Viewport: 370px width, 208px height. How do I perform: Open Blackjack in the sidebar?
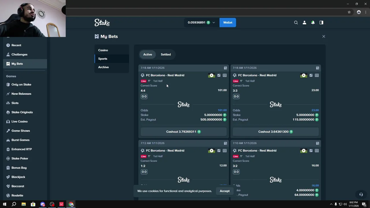[x=25, y=177]
